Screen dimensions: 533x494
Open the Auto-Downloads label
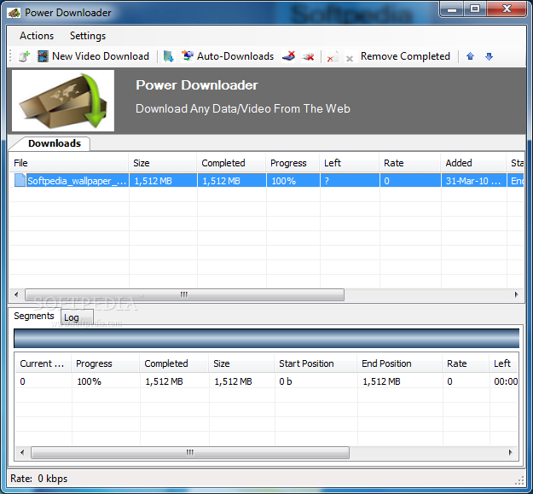tap(235, 56)
